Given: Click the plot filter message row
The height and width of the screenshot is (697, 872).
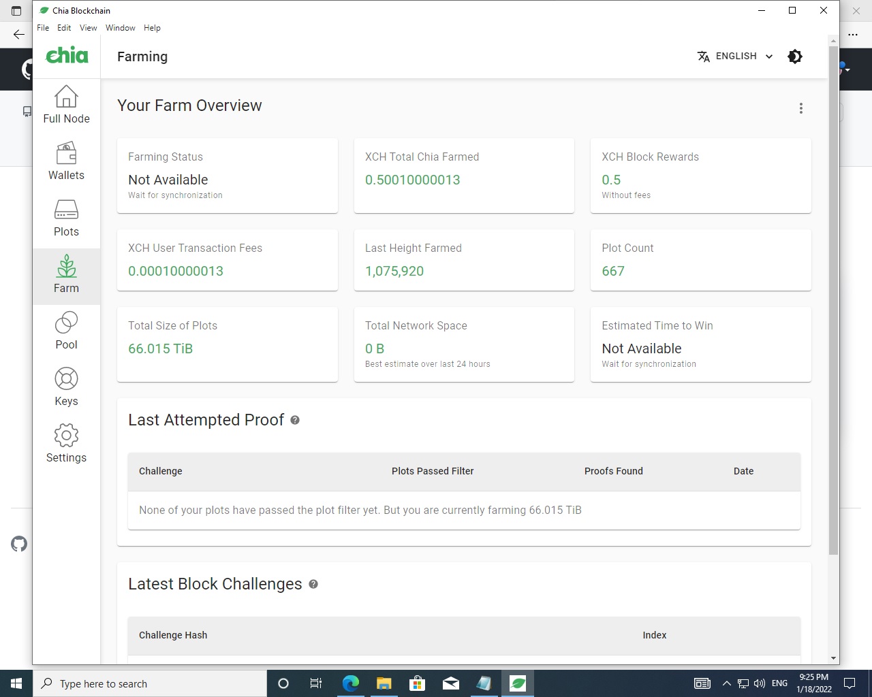Looking at the screenshot, I should pyautogui.click(x=464, y=510).
